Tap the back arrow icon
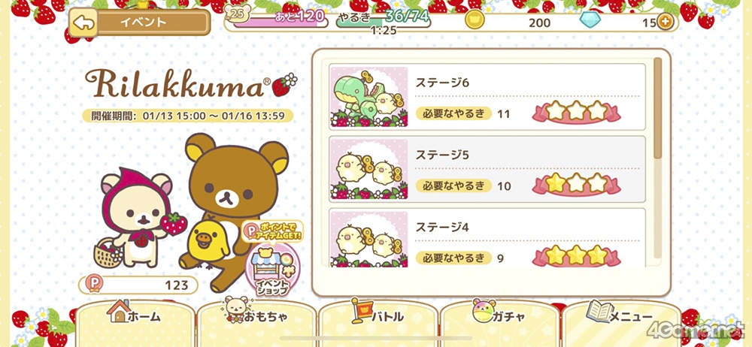 (x=83, y=22)
